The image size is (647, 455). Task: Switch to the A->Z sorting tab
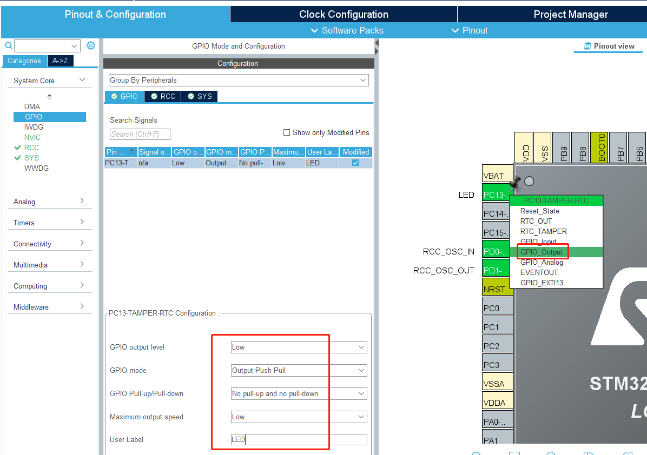click(60, 61)
